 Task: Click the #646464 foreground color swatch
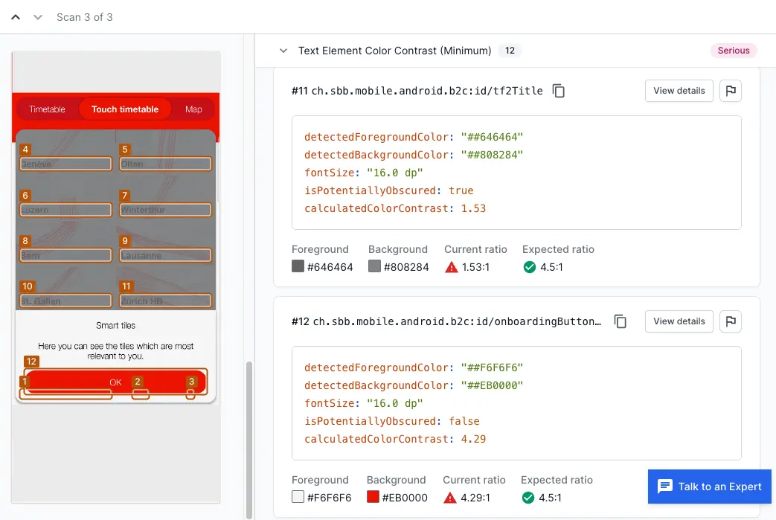pos(298,267)
